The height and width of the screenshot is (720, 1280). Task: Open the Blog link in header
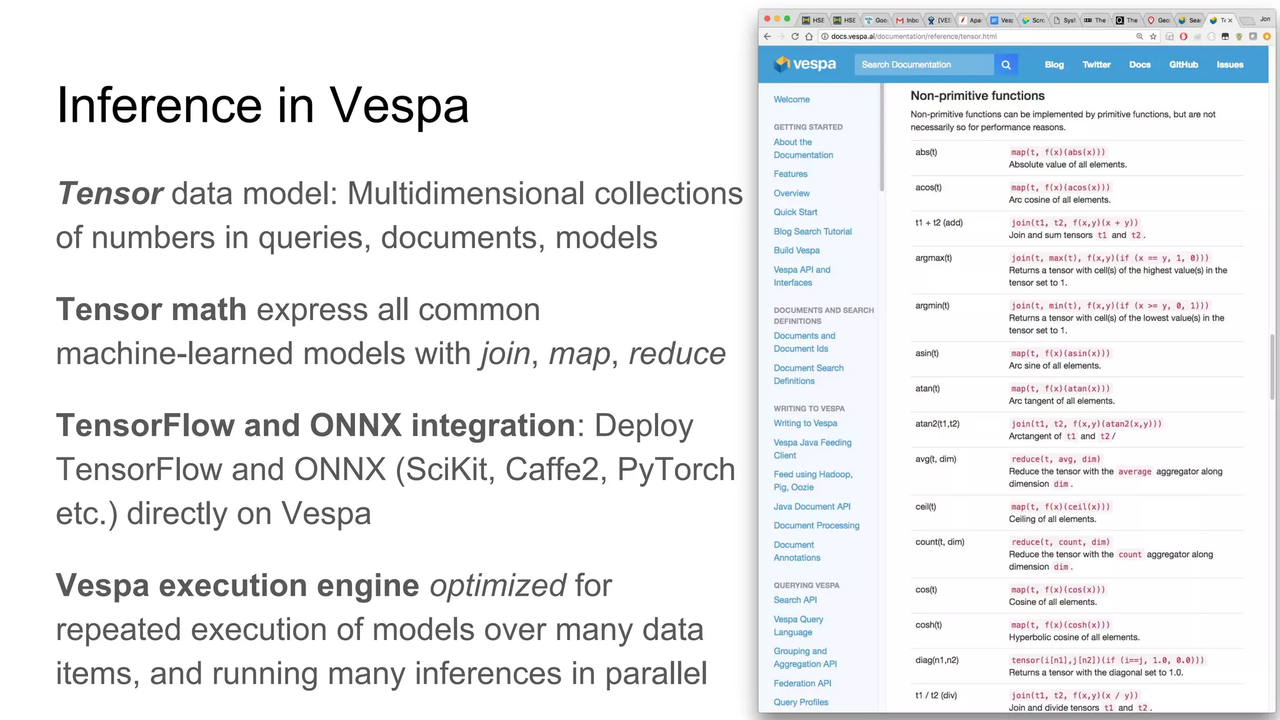click(1054, 64)
